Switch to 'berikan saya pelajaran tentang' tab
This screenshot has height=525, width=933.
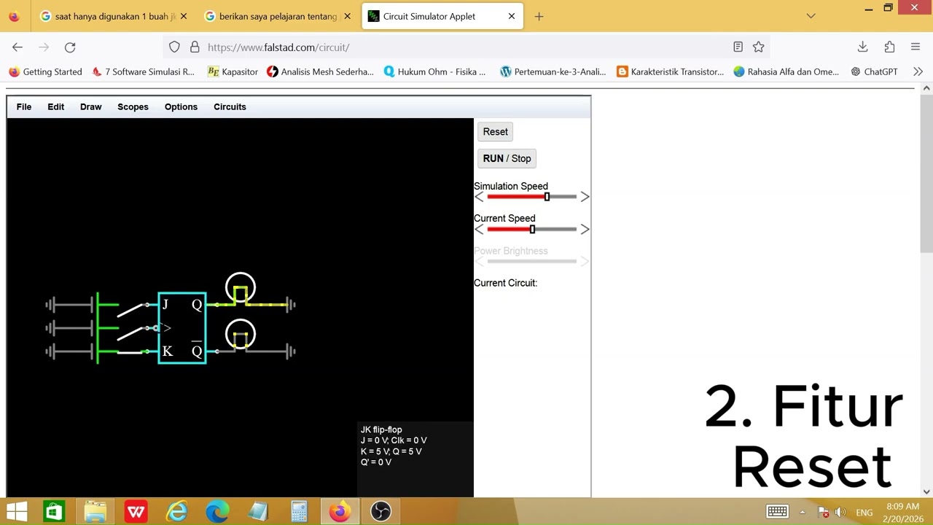(x=278, y=16)
